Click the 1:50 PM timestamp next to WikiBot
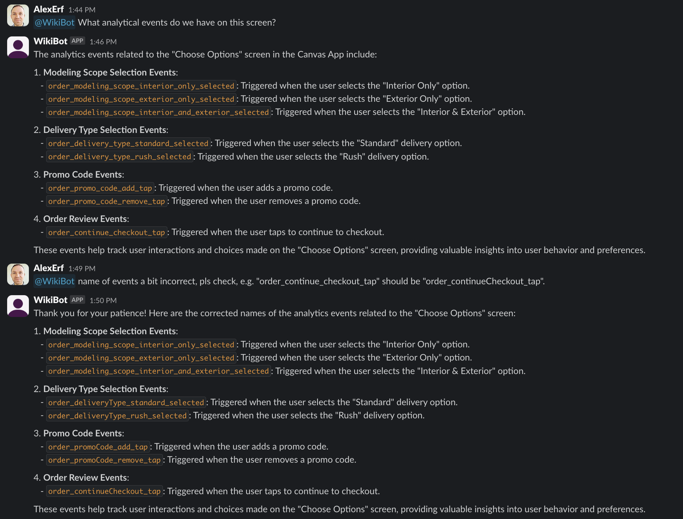This screenshot has height=519, width=683. click(103, 300)
